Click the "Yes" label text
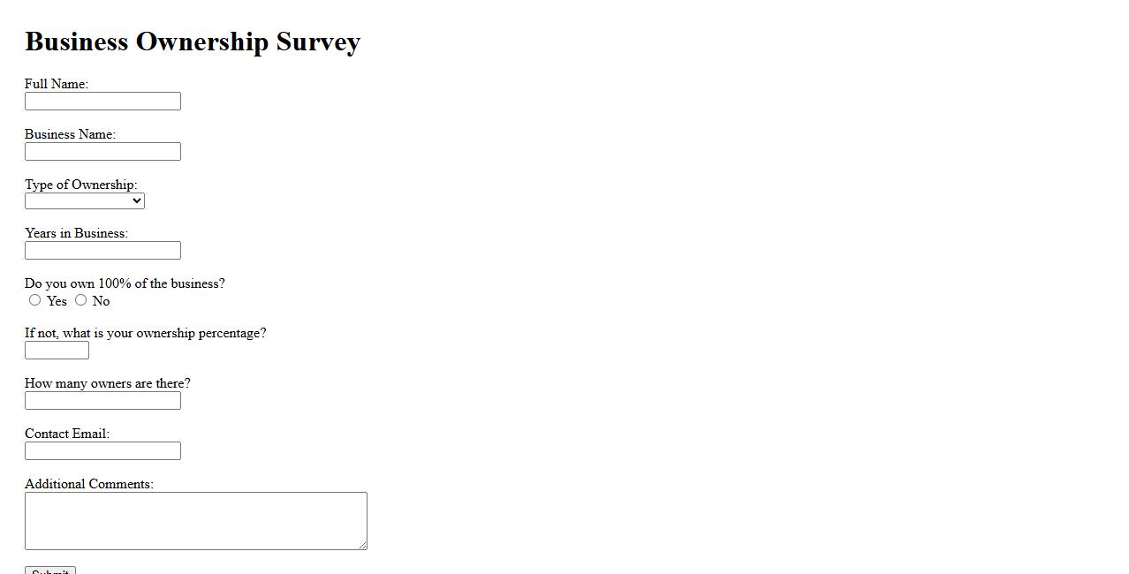The image size is (1129, 574). pos(57,301)
